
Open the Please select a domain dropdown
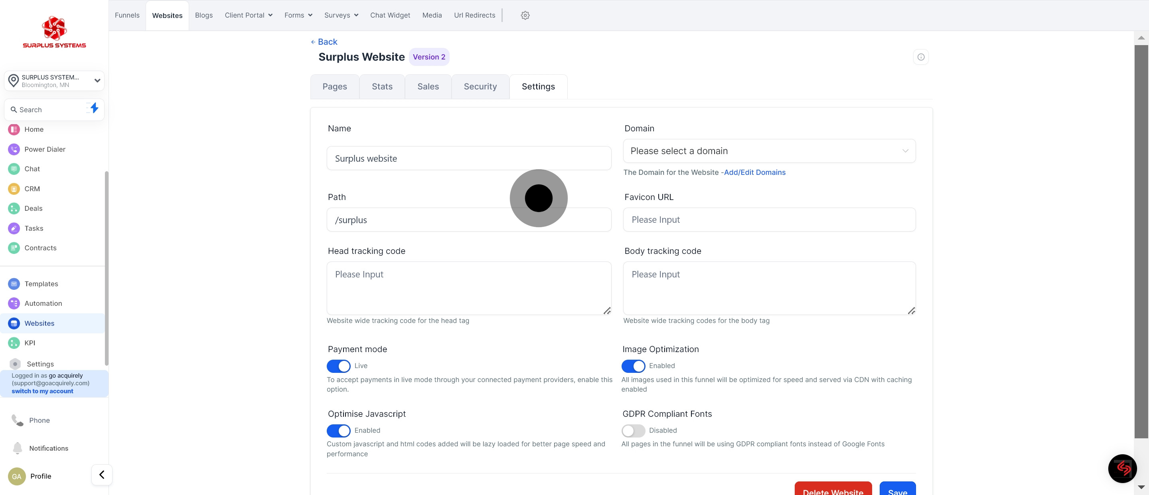pos(769,151)
